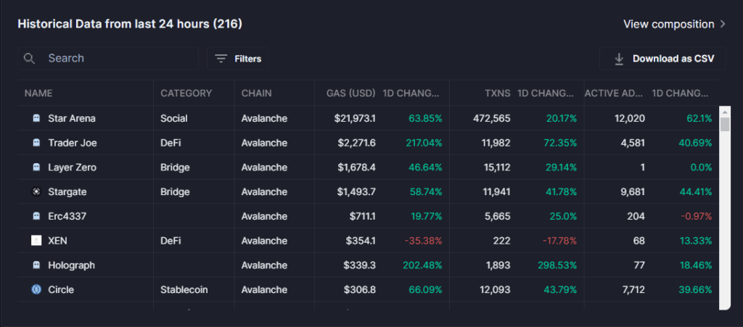Sort by GAS (USD) column header
The image size is (743, 327).
point(351,94)
